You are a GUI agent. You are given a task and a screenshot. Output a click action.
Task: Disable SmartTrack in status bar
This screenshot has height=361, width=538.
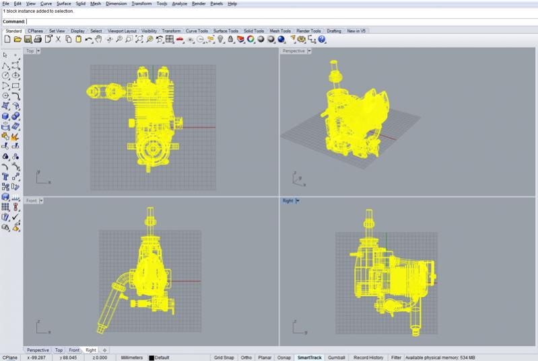tap(309, 357)
